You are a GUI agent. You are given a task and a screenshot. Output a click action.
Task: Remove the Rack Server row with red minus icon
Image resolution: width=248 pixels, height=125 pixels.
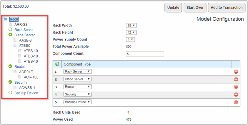(236, 72)
